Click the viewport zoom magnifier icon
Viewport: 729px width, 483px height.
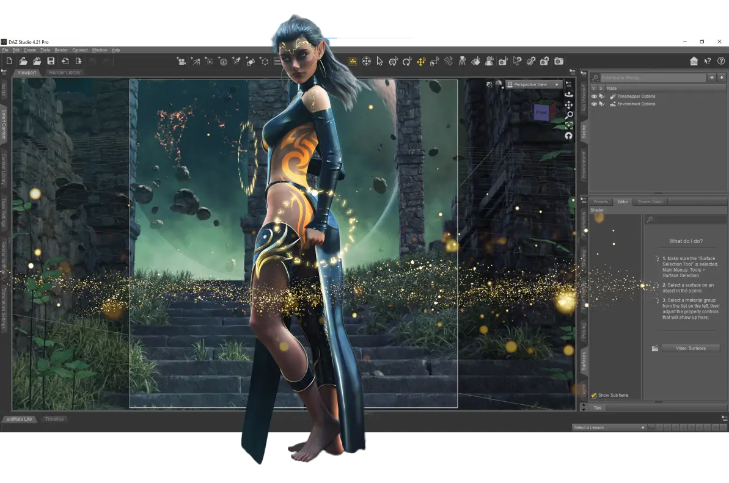569,115
